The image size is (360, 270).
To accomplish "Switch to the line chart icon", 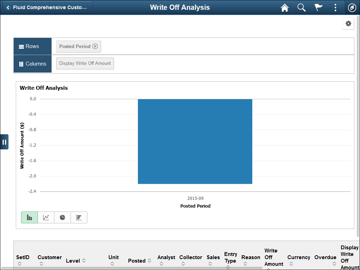I will coord(46,217).
